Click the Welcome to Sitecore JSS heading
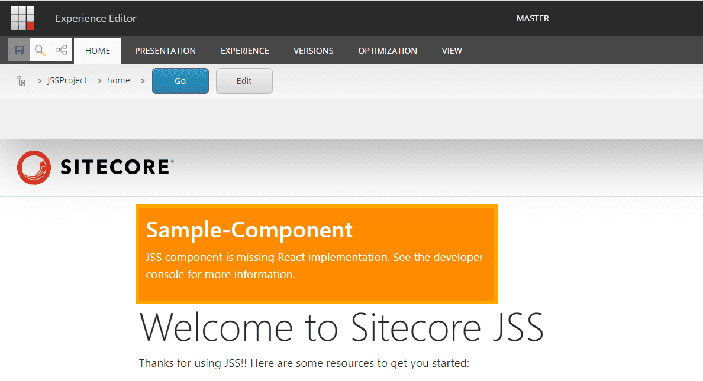Viewport: 703px width, 381px height. click(341, 327)
